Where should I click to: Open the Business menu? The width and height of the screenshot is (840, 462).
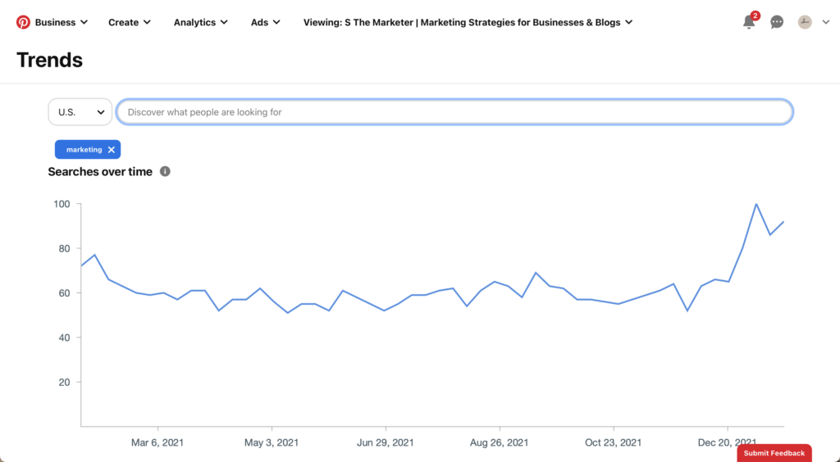[61, 22]
